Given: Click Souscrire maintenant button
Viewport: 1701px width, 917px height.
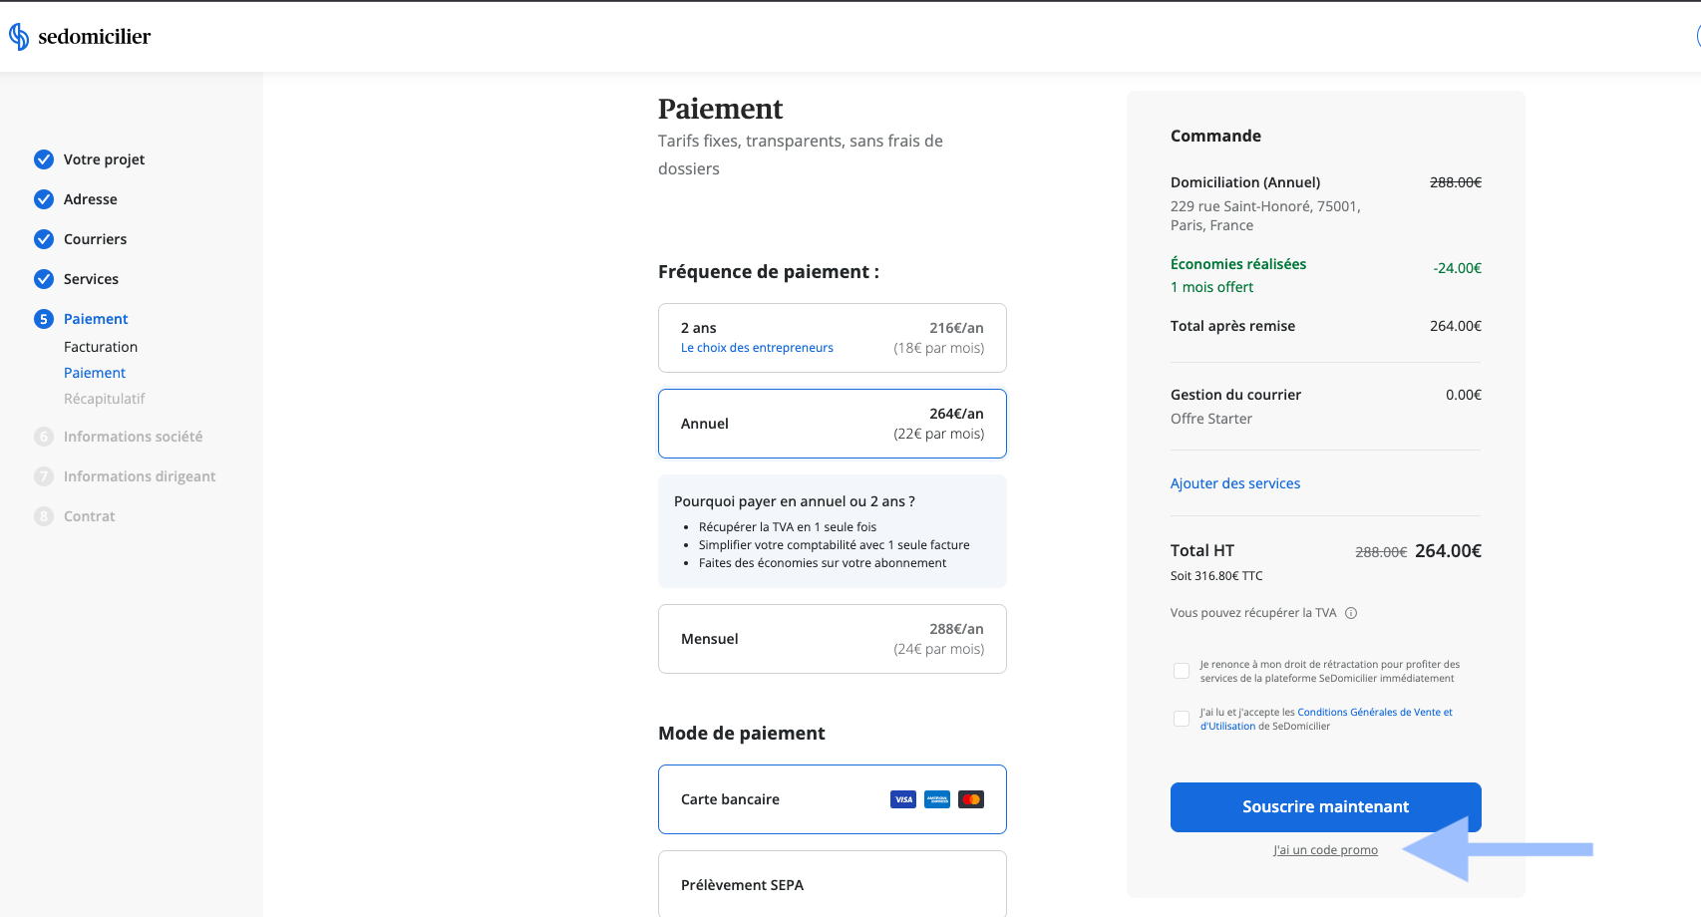Looking at the screenshot, I should [x=1326, y=807].
